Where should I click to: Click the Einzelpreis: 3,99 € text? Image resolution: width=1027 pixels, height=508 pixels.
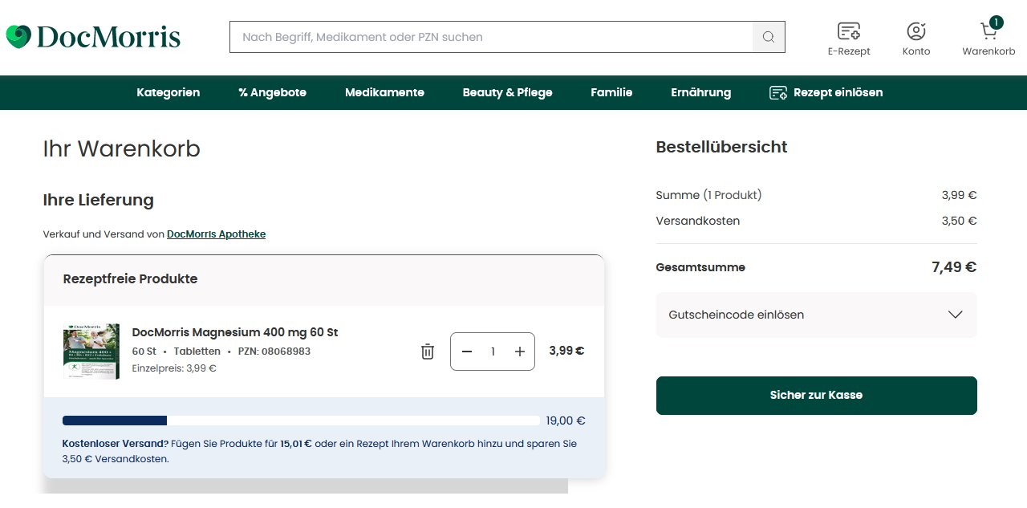click(x=174, y=368)
